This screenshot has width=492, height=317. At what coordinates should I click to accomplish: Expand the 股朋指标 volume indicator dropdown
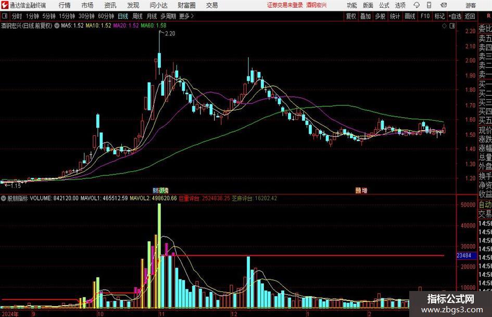(4, 198)
